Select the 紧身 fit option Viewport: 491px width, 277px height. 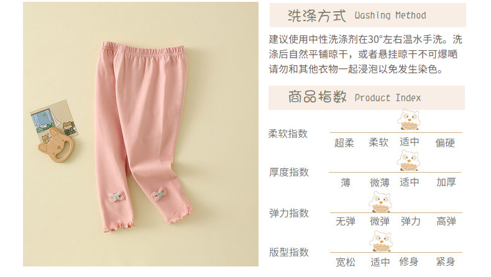(x=445, y=261)
